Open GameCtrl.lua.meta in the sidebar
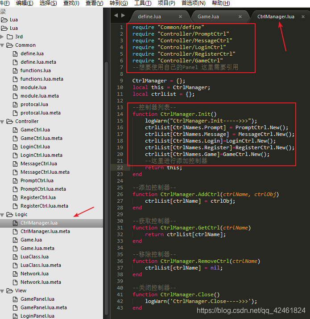 (x=41, y=139)
